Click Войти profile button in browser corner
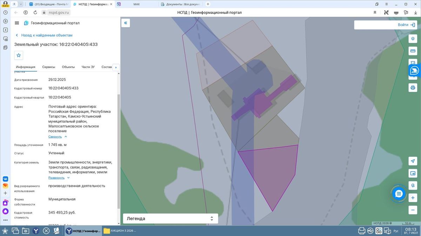The image size is (421, 236). point(5,4)
